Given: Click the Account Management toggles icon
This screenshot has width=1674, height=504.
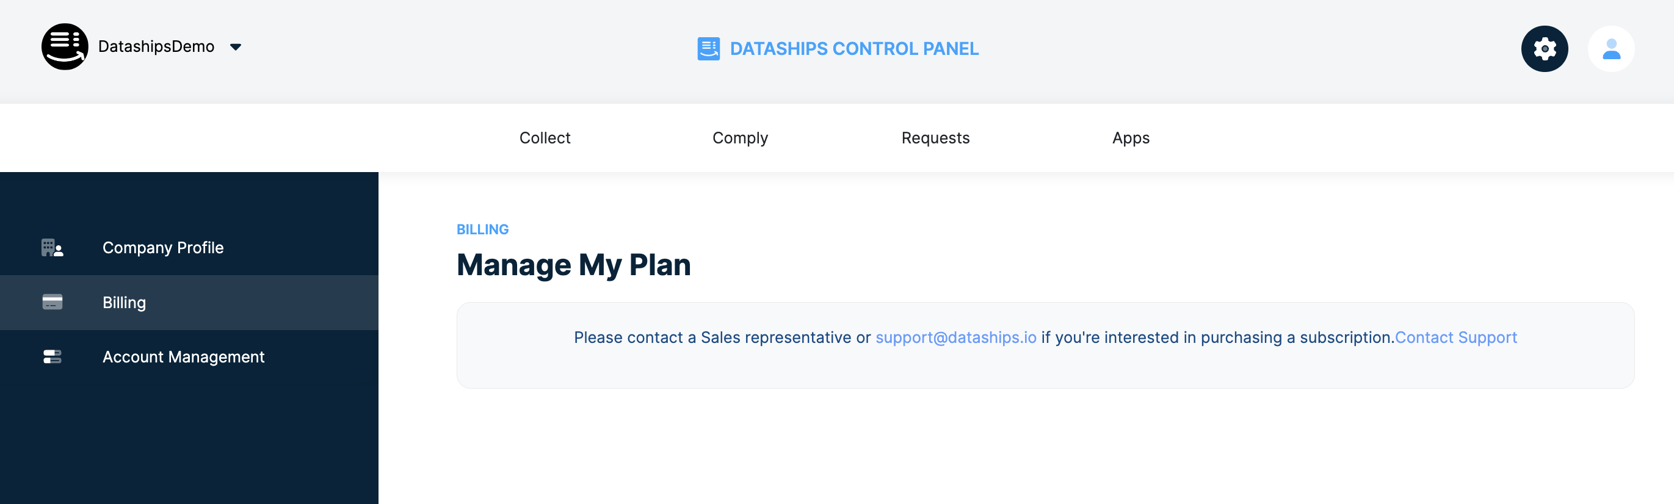Looking at the screenshot, I should 52,357.
